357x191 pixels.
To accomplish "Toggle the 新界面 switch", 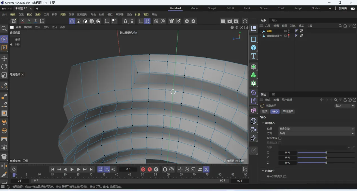I will [352, 8].
